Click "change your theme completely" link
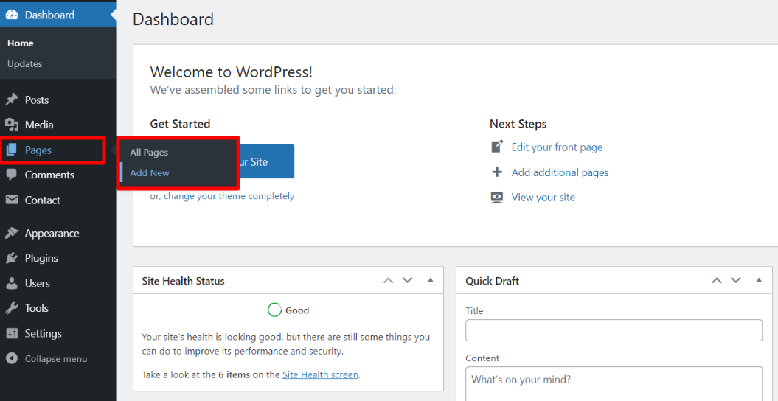Viewport: 778px width, 401px height. [229, 196]
